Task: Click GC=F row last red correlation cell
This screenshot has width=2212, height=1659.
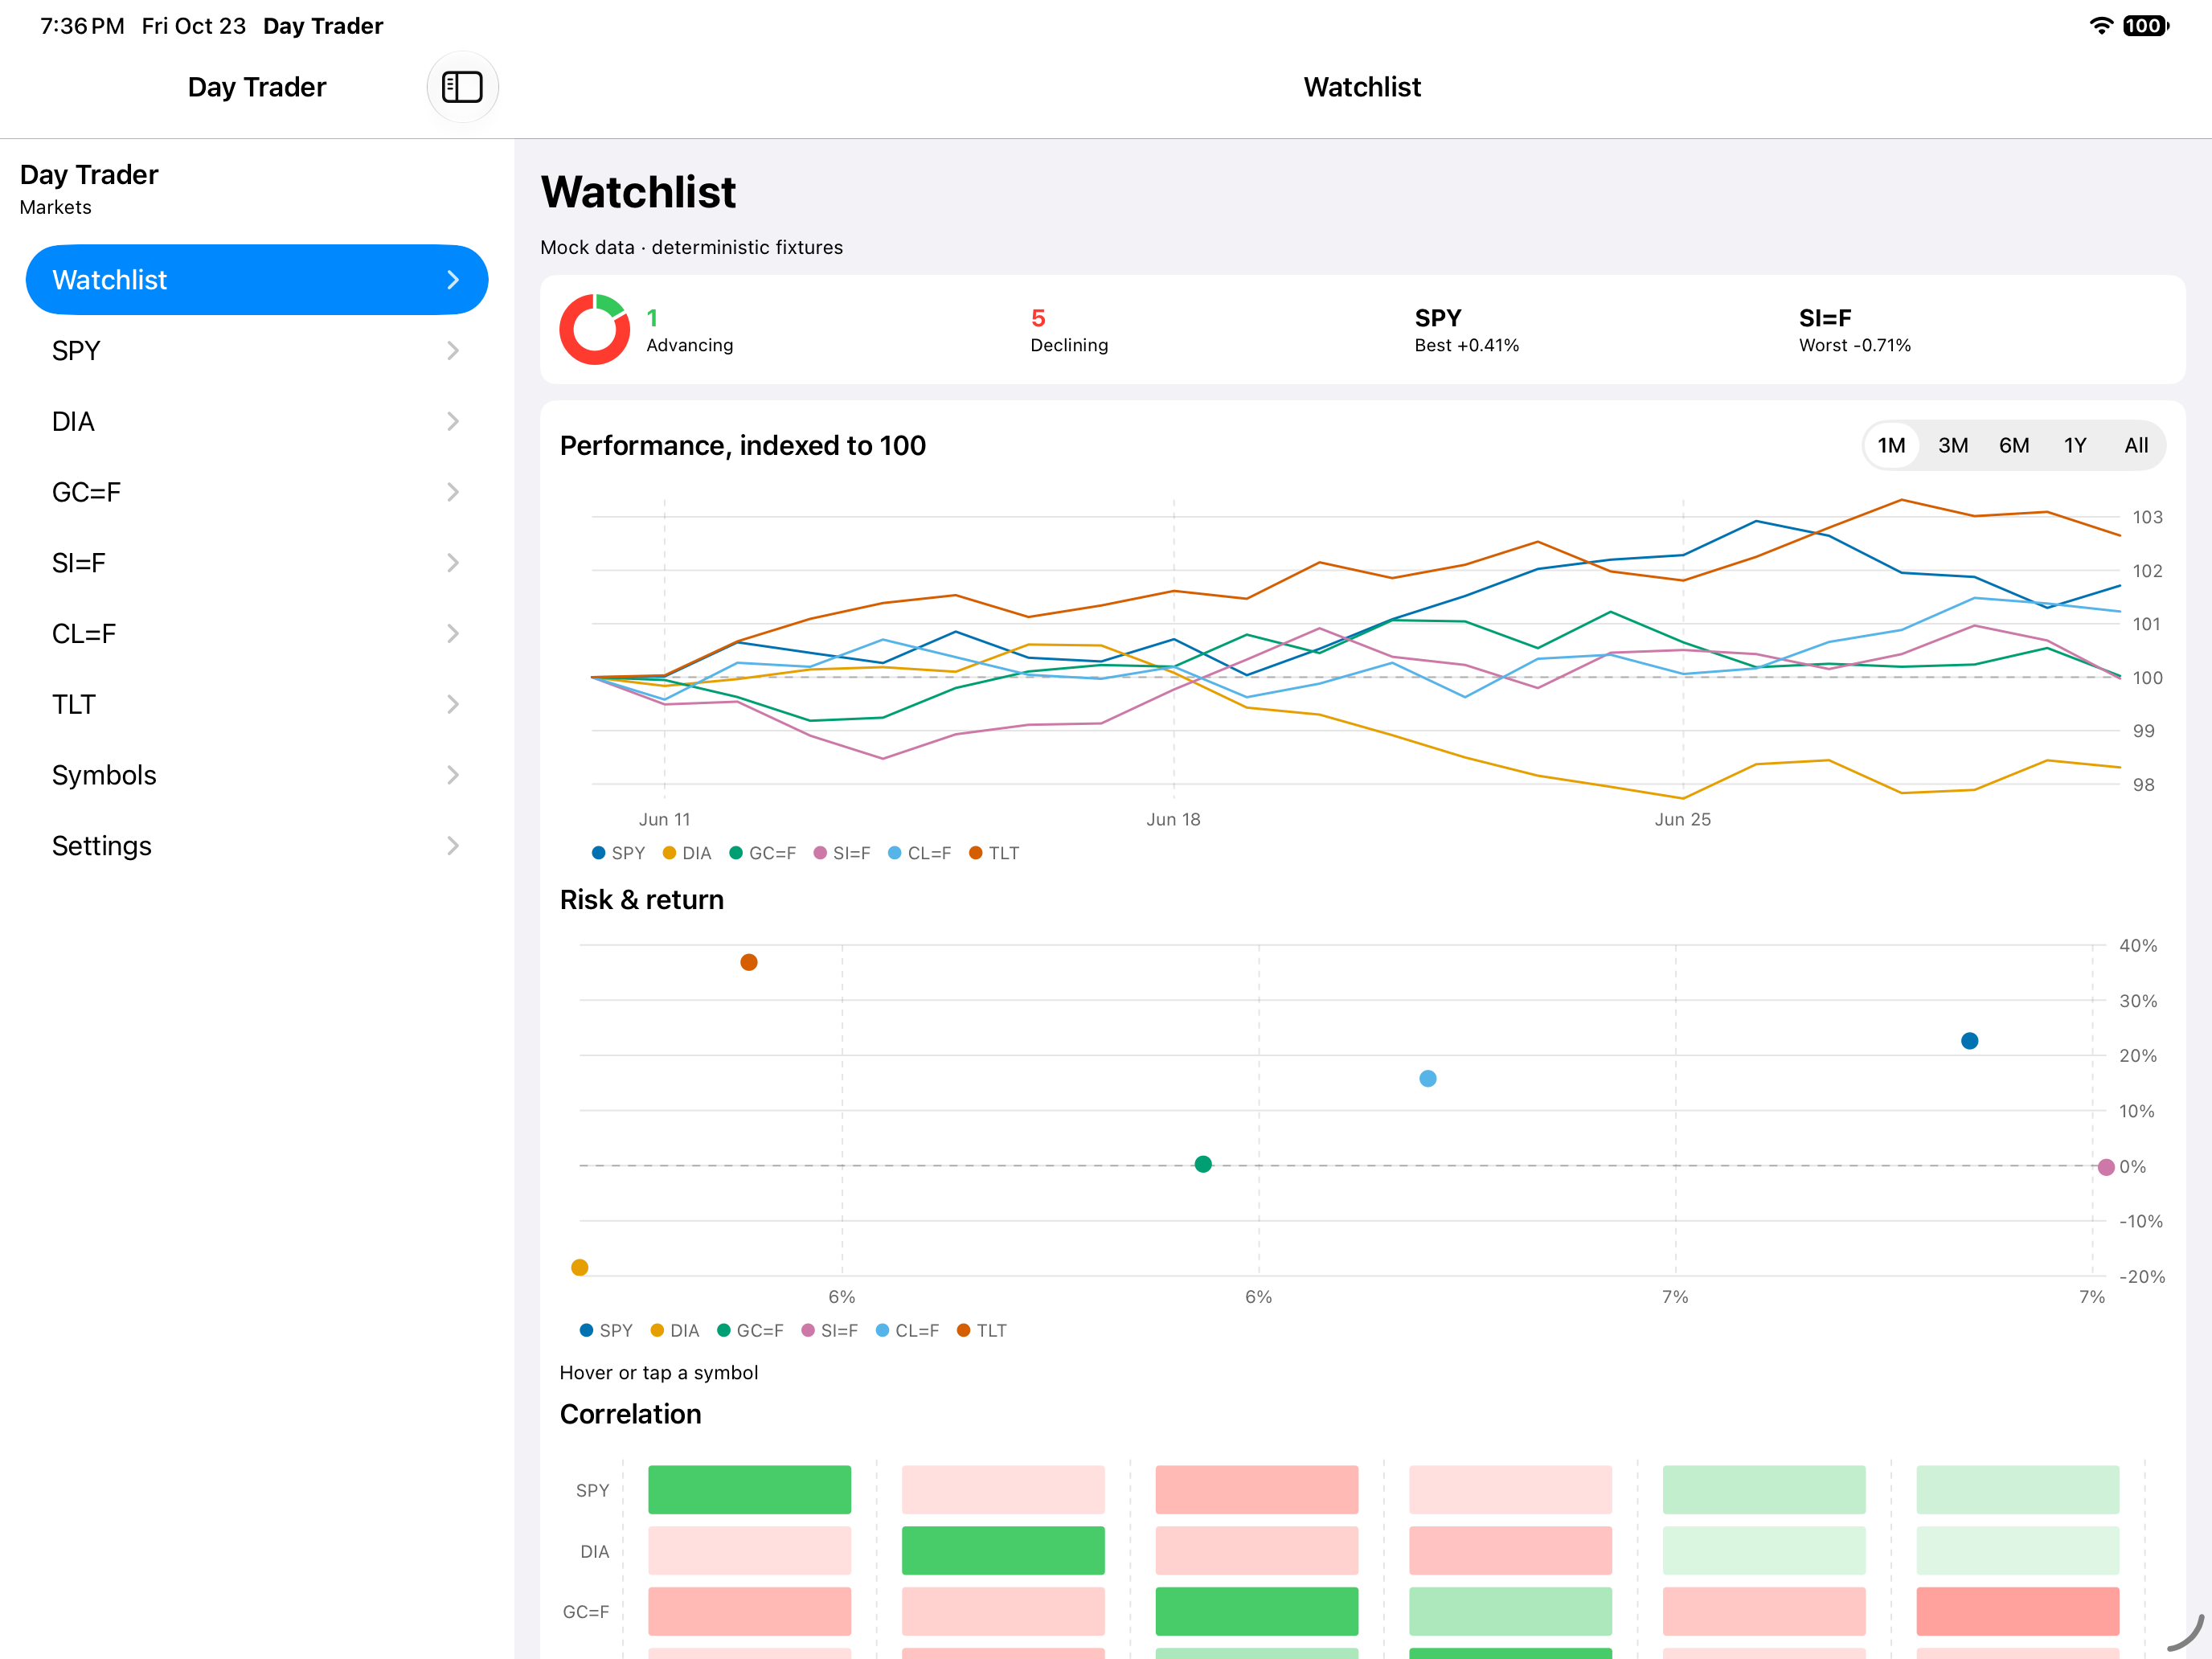Action: [x=2017, y=1611]
